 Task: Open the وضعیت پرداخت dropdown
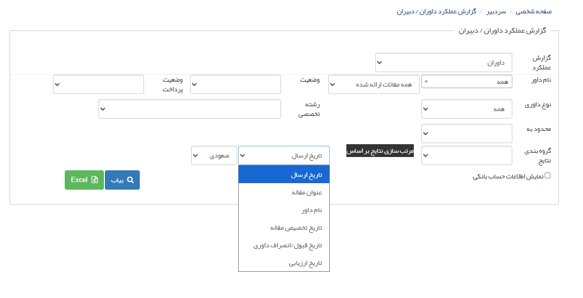coord(99,84)
